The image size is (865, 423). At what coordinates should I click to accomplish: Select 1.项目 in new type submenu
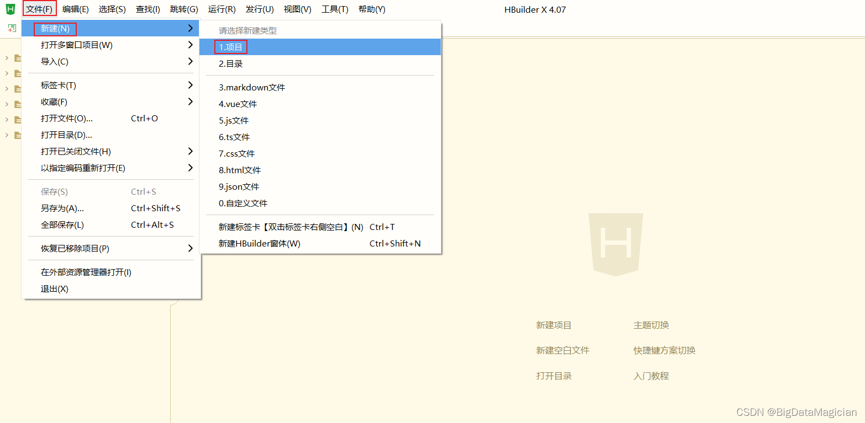[x=320, y=47]
